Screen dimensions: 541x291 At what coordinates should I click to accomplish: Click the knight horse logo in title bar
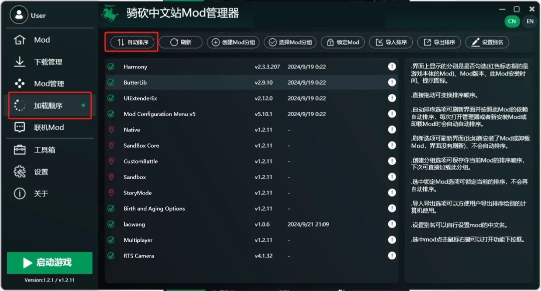110,13
